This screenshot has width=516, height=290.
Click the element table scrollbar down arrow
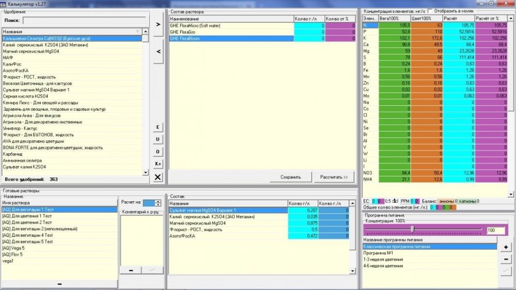[511, 195]
